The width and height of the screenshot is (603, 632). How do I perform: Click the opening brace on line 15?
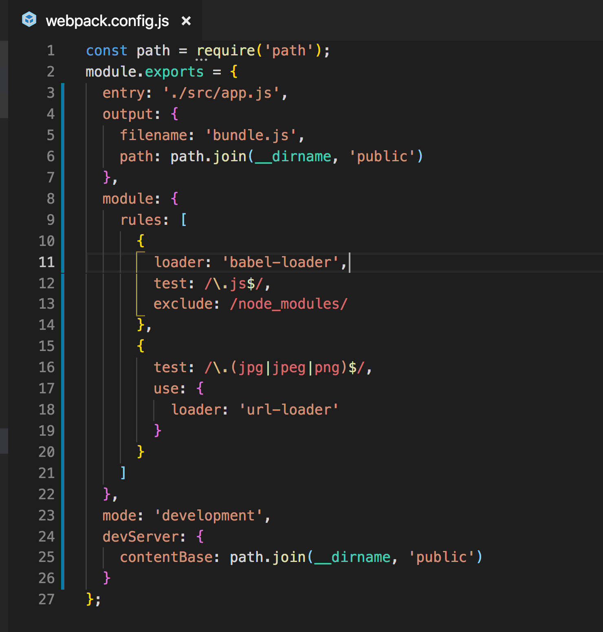pyautogui.click(x=141, y=346)
